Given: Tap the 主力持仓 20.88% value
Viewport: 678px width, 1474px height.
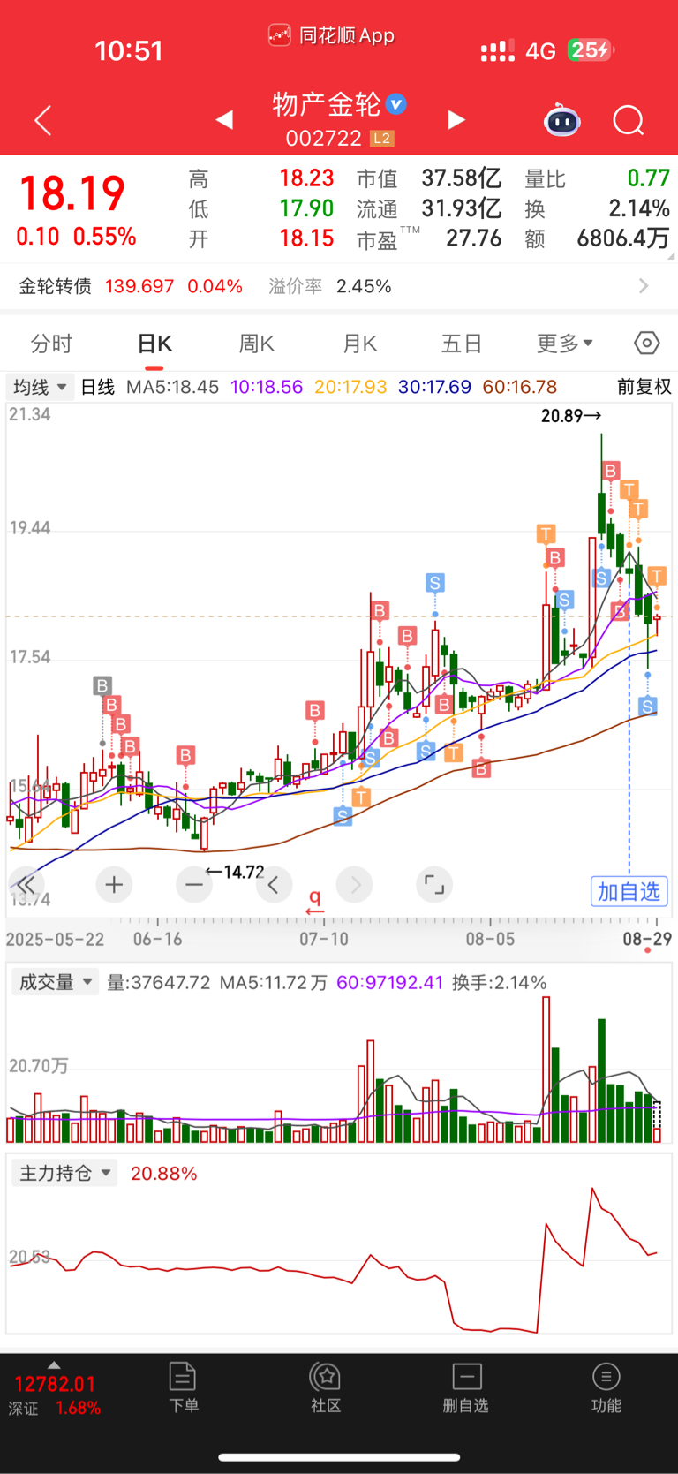Looking at the screenshot, I should pos(164,1174).
